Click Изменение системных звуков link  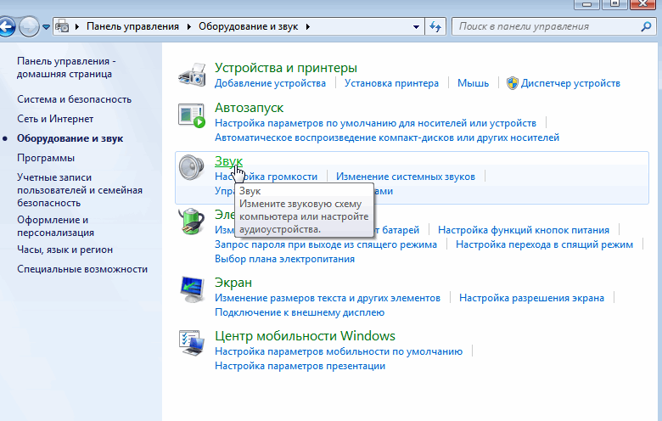coord(406,177)
